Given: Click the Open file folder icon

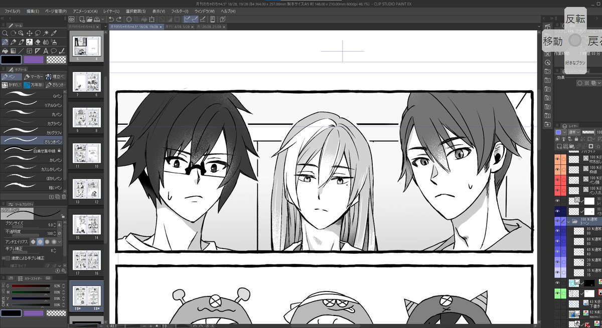Looking at the screenshot, I should pos(88,19).
